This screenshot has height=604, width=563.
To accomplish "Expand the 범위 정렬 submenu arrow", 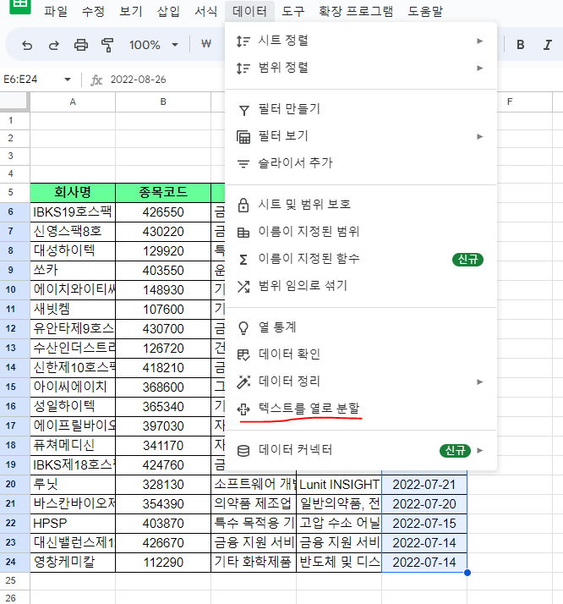I will (479, 69).
